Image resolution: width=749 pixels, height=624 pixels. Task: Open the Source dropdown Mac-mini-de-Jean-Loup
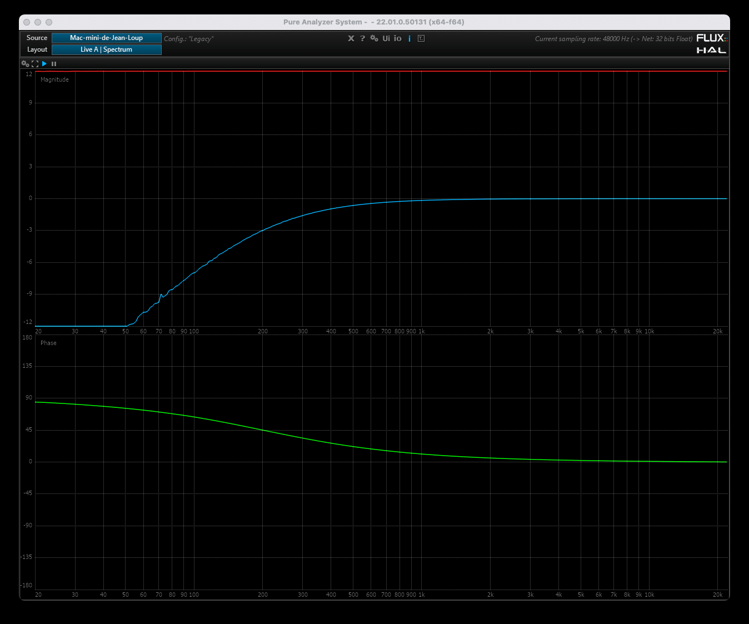(106, 38)
